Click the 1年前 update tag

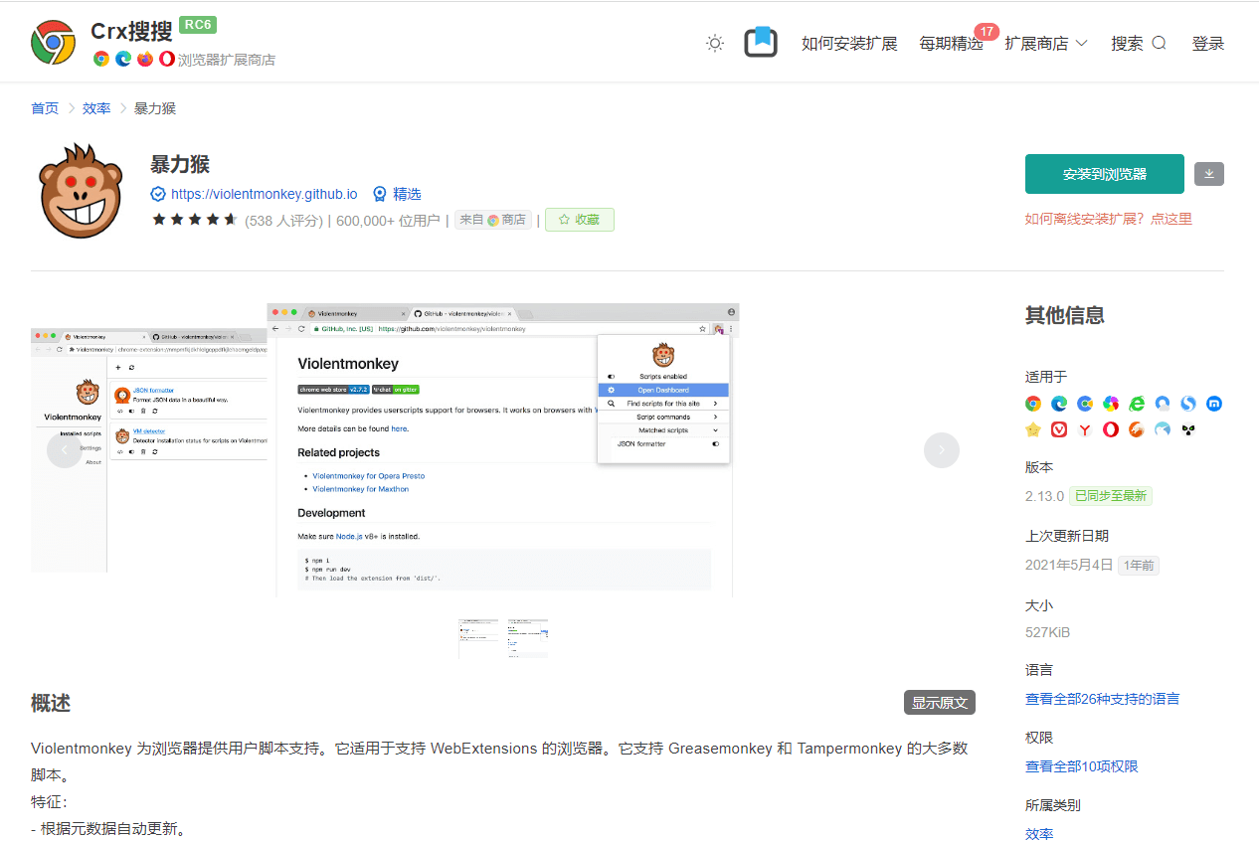pyautogui.click(x=1139, y=566)
